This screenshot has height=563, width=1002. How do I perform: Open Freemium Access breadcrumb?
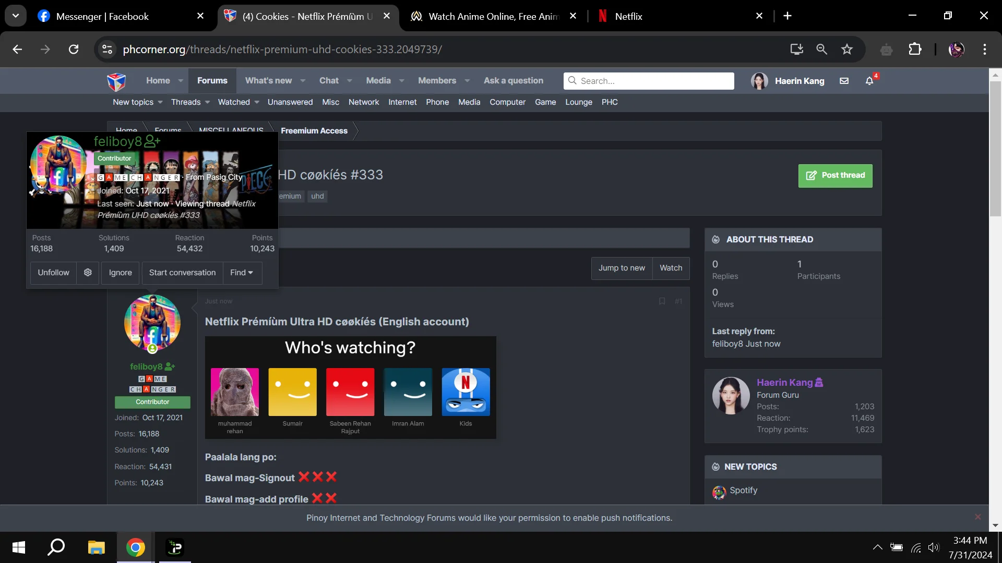pos(314,131)
